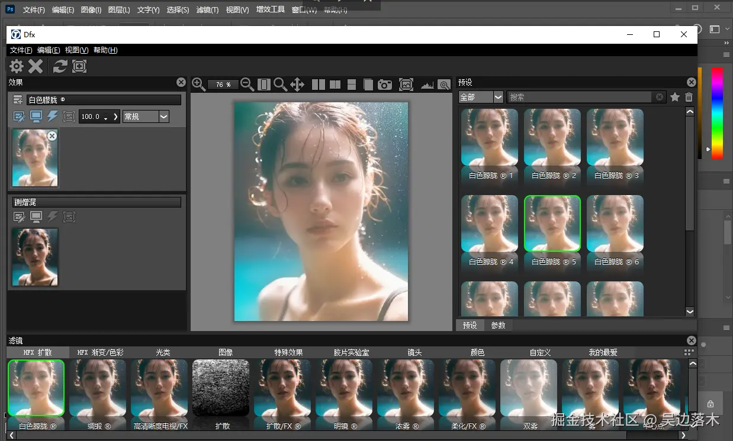733x441 pixels.
Task: Open the 常规 blend mode dropdown
Action: click(x=164, y=116)
